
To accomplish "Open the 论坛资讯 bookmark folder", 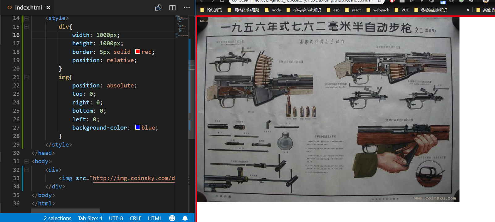I will (x=211, y=10).
